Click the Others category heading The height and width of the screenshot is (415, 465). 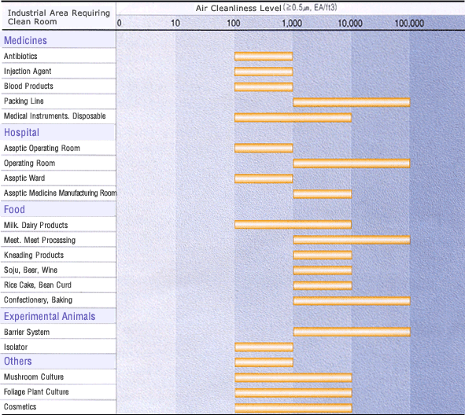click(x=18, y=361)
